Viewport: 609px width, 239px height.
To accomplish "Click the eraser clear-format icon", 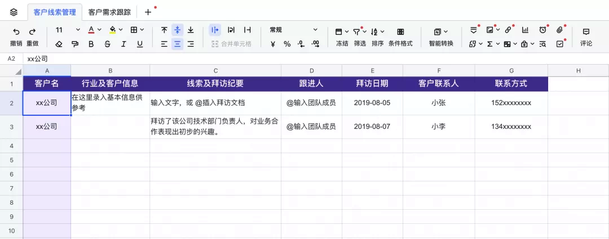I will point(59,44).
